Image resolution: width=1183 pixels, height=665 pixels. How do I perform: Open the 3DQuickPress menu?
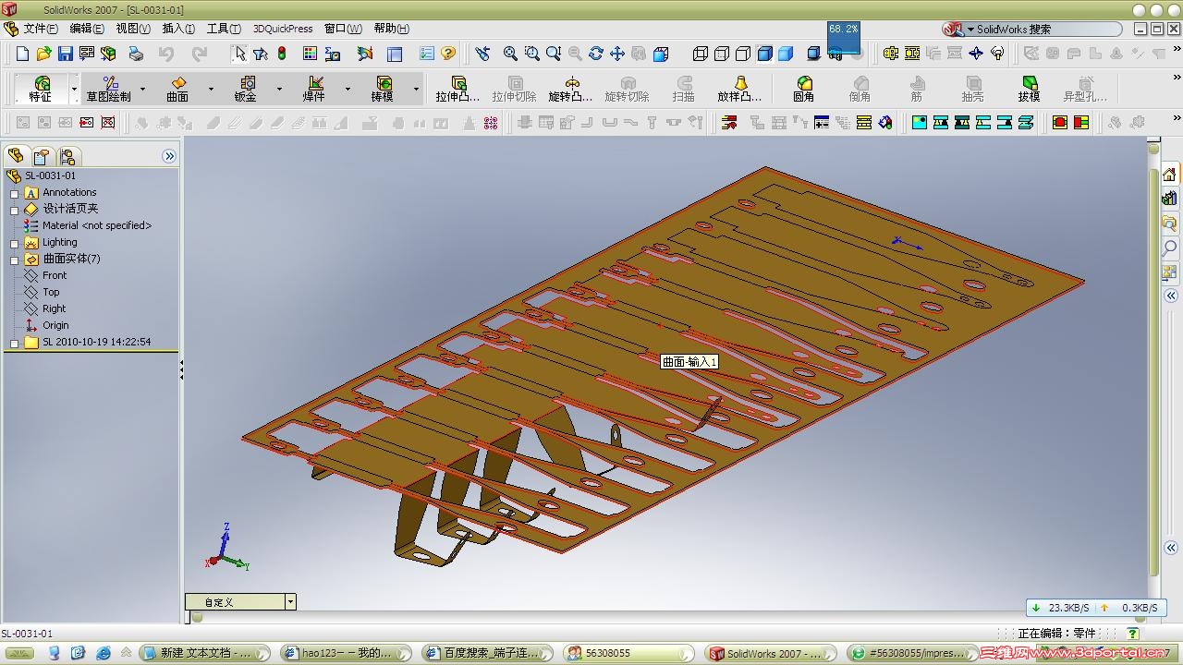click(283, 29)
